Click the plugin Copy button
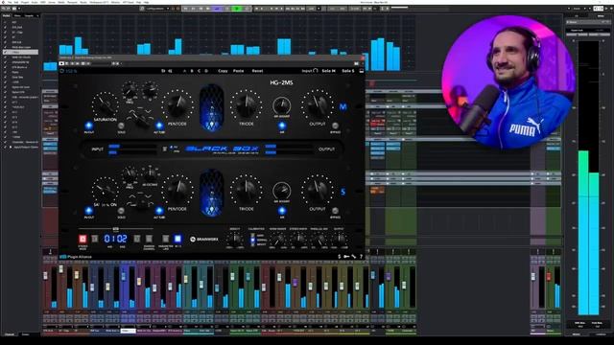614x345 pixels. coord(223,71)
